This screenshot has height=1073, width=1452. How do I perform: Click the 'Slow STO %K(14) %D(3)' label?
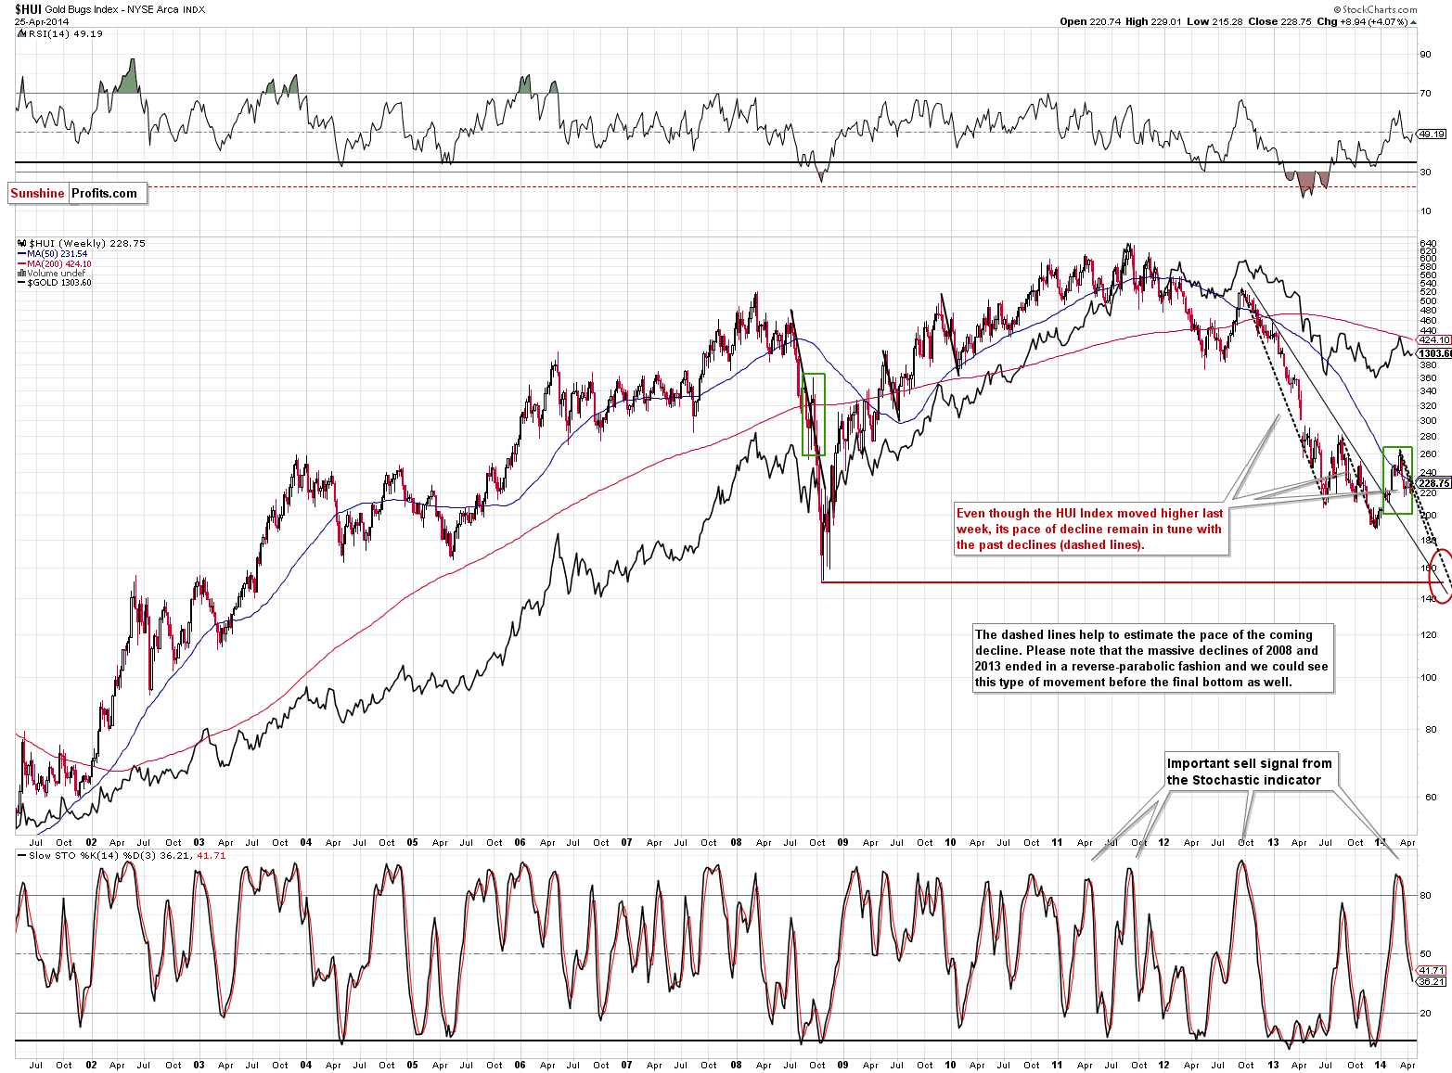(93, 855)
